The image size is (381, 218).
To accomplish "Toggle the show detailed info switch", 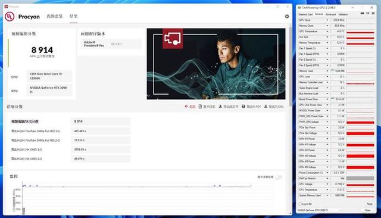I will tap(279, 177).
